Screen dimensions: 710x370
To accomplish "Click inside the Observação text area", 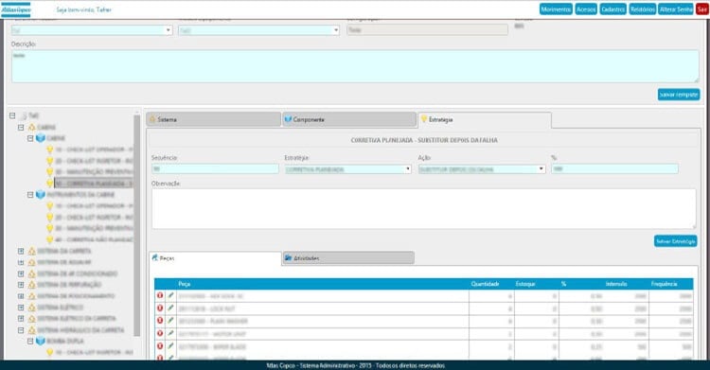I will (x=424, y=209).
